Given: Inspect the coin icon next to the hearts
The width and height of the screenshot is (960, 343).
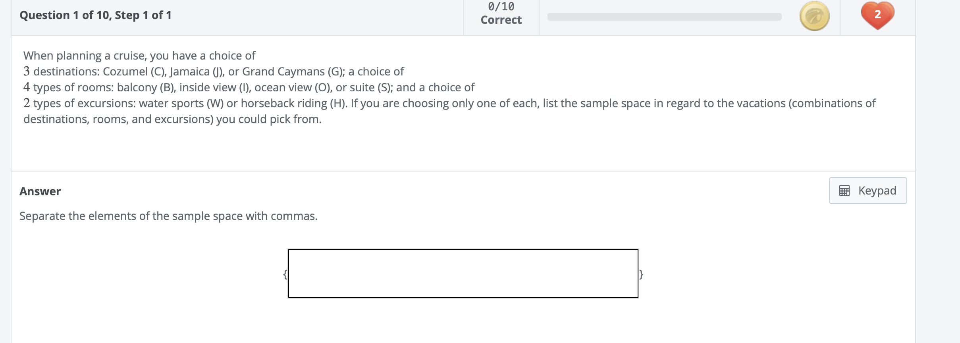Looking at the screenshot, I should point(814,16).
